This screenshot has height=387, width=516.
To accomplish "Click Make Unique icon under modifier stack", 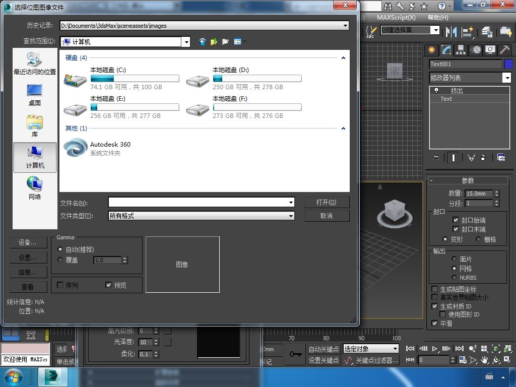I will coord(471,158).
